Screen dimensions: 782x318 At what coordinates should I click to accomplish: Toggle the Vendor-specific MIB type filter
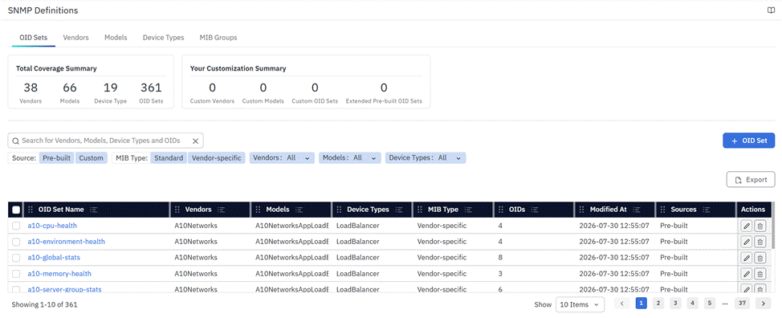217,158
